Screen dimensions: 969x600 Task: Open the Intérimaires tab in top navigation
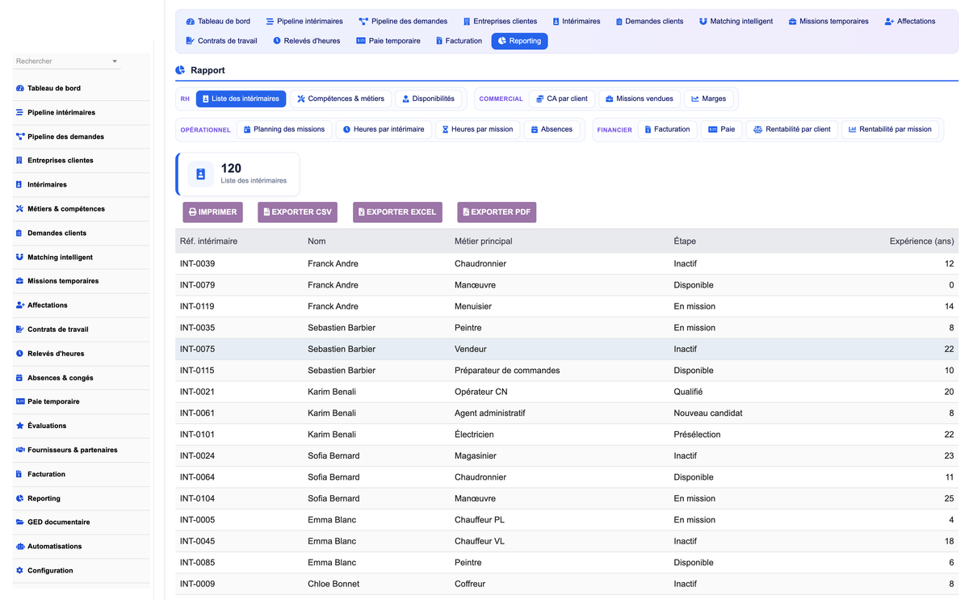coord(577,21)
